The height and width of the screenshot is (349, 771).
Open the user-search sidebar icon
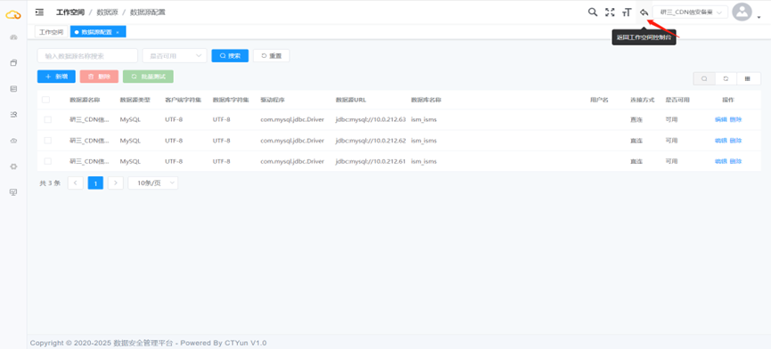coord(13,114)
